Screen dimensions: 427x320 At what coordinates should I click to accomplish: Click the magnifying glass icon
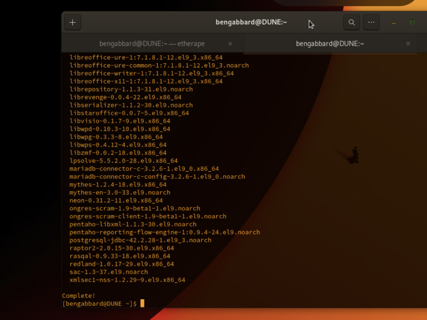click(x=351, y=22)
